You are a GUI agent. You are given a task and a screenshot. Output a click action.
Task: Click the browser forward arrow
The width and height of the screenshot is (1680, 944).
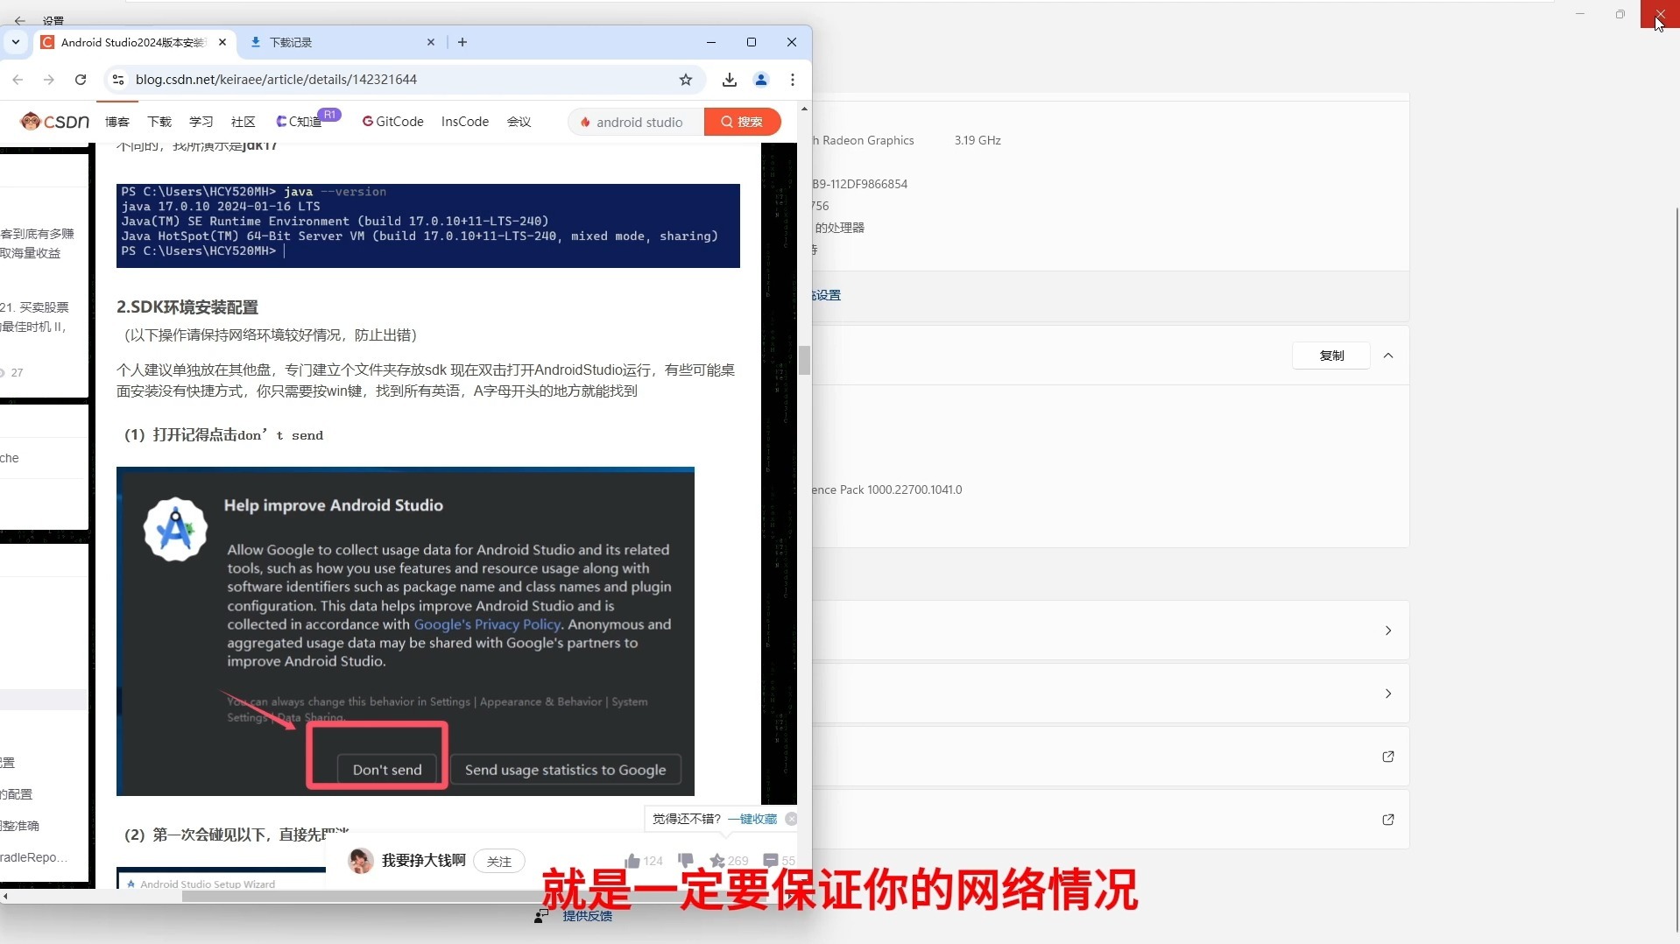(49, 80)
